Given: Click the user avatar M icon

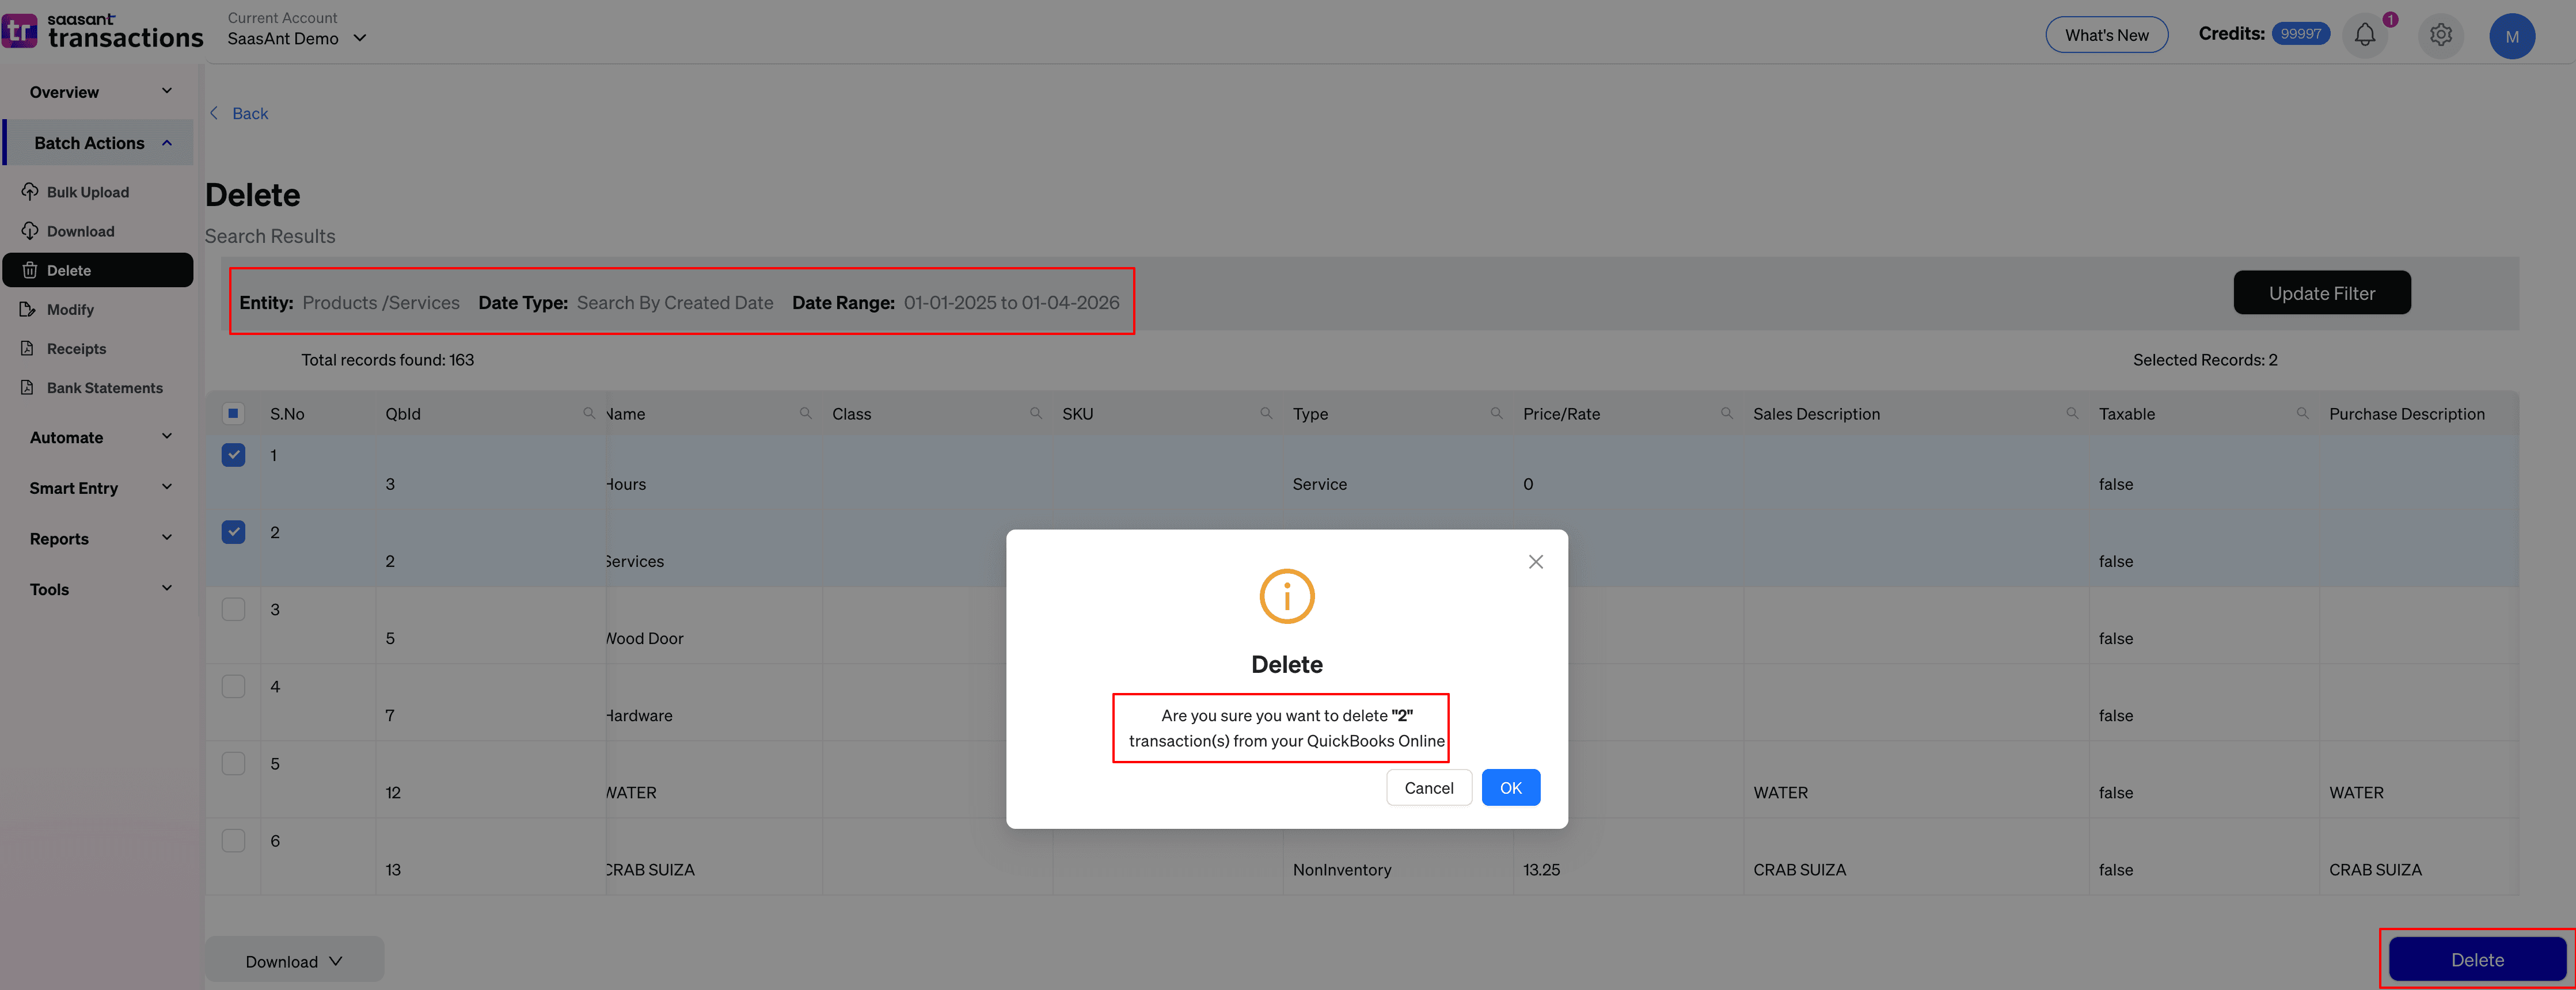Looking at the screenshot, I should point(2511,36).
